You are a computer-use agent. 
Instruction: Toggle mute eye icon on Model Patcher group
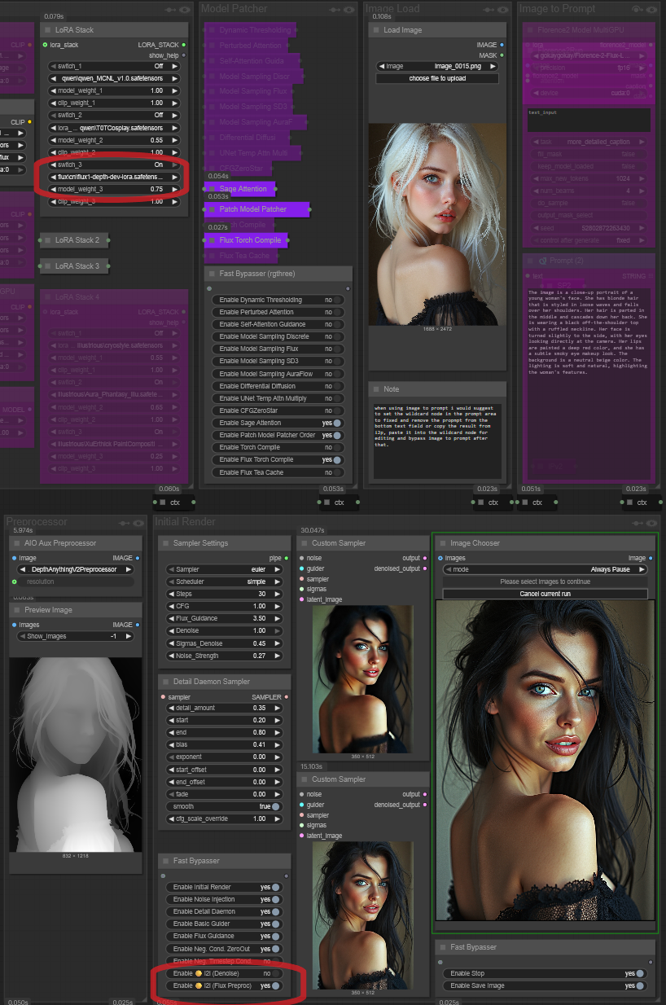(348, 9)
